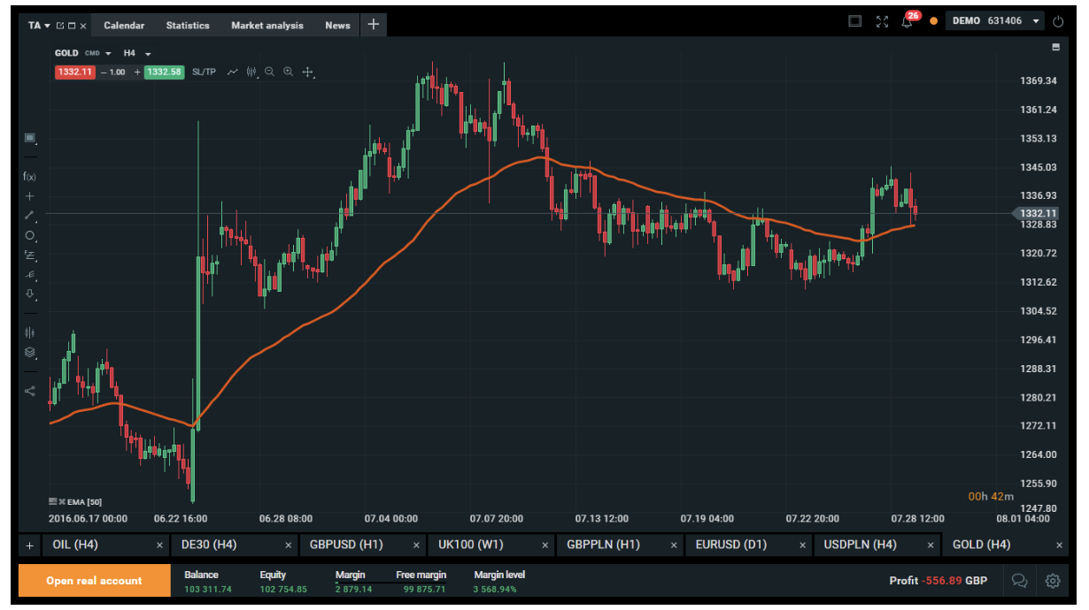Open the layers tool in sidebar
The height and width of the screenshot is (610, 1089).
29,352
